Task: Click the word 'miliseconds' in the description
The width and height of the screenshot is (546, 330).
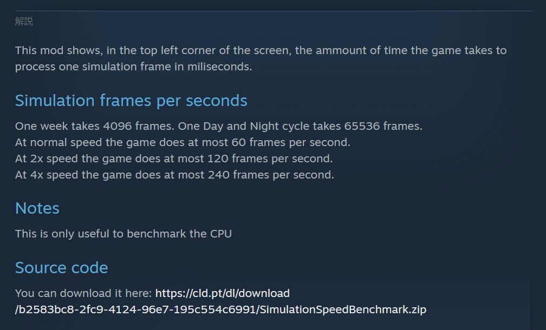Action: pos(219,67)
